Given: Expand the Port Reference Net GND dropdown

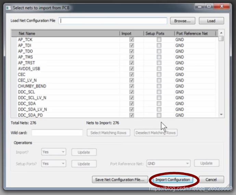Looking at the screenshot, I should [x=168, y=164].
